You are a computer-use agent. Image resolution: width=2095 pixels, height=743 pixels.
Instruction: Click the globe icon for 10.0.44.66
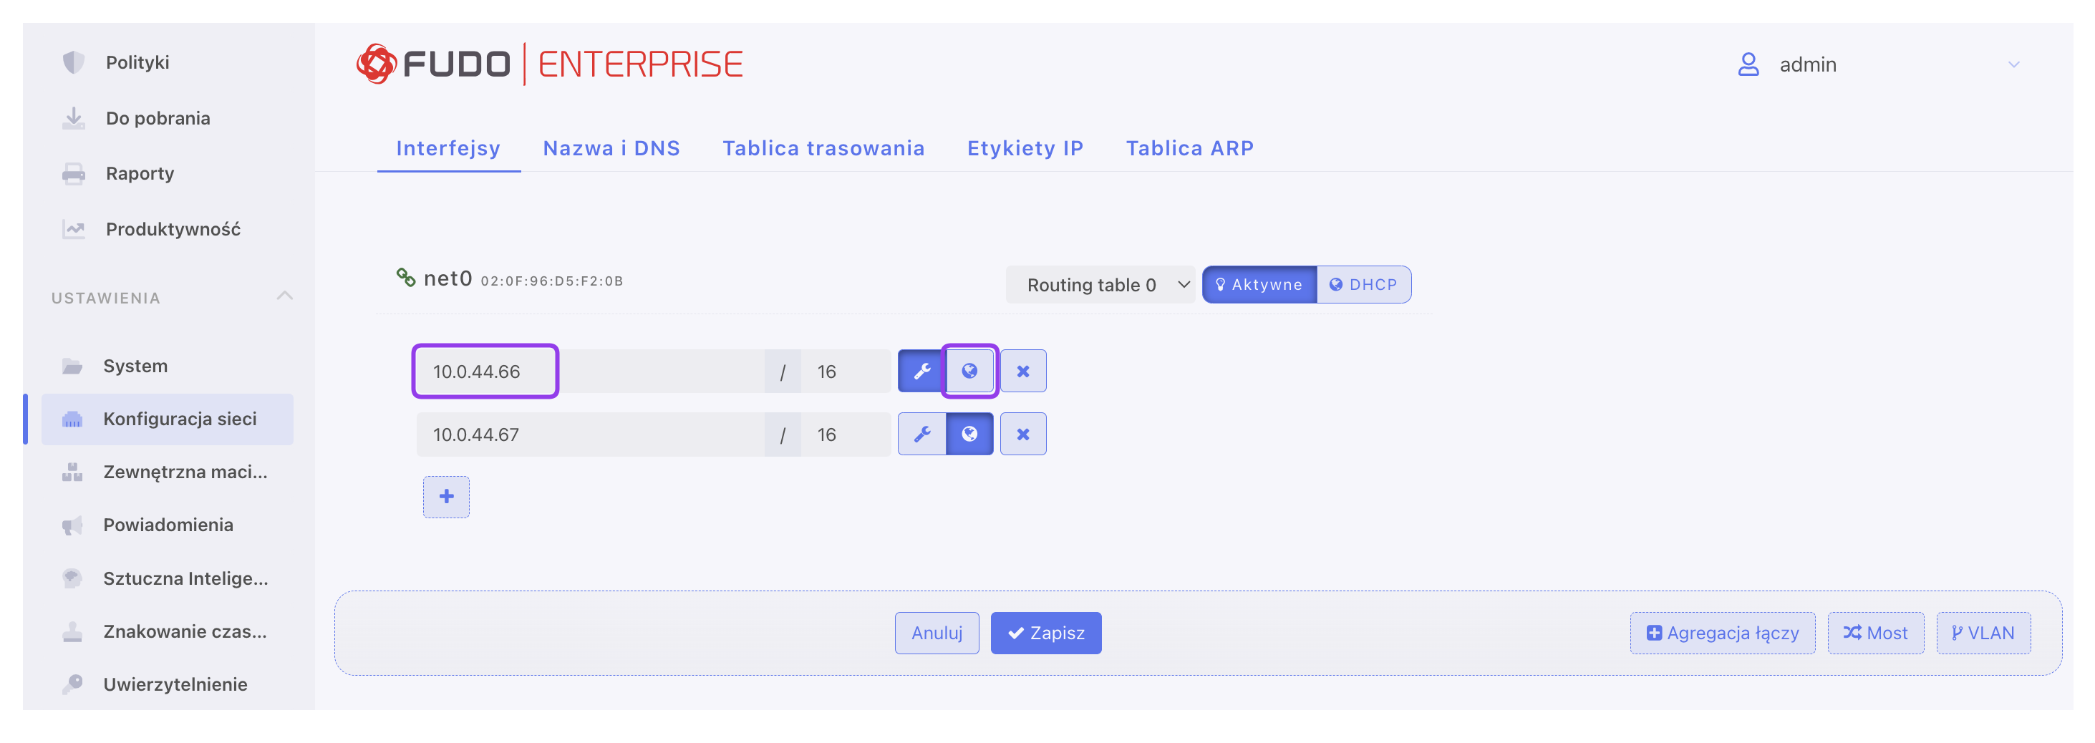click(x=969, y=371)
